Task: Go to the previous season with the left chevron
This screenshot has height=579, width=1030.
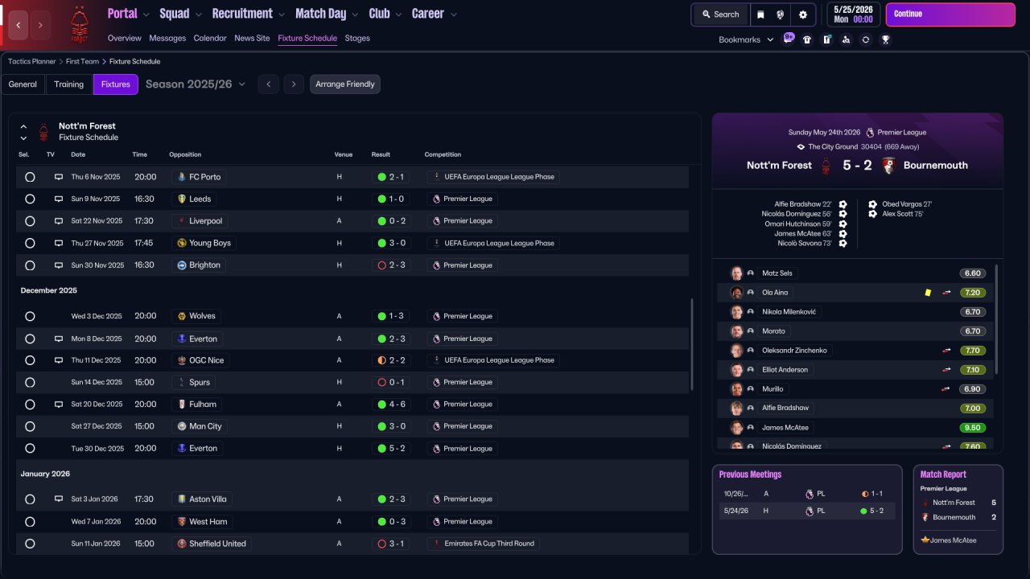Action: point(269,84)
